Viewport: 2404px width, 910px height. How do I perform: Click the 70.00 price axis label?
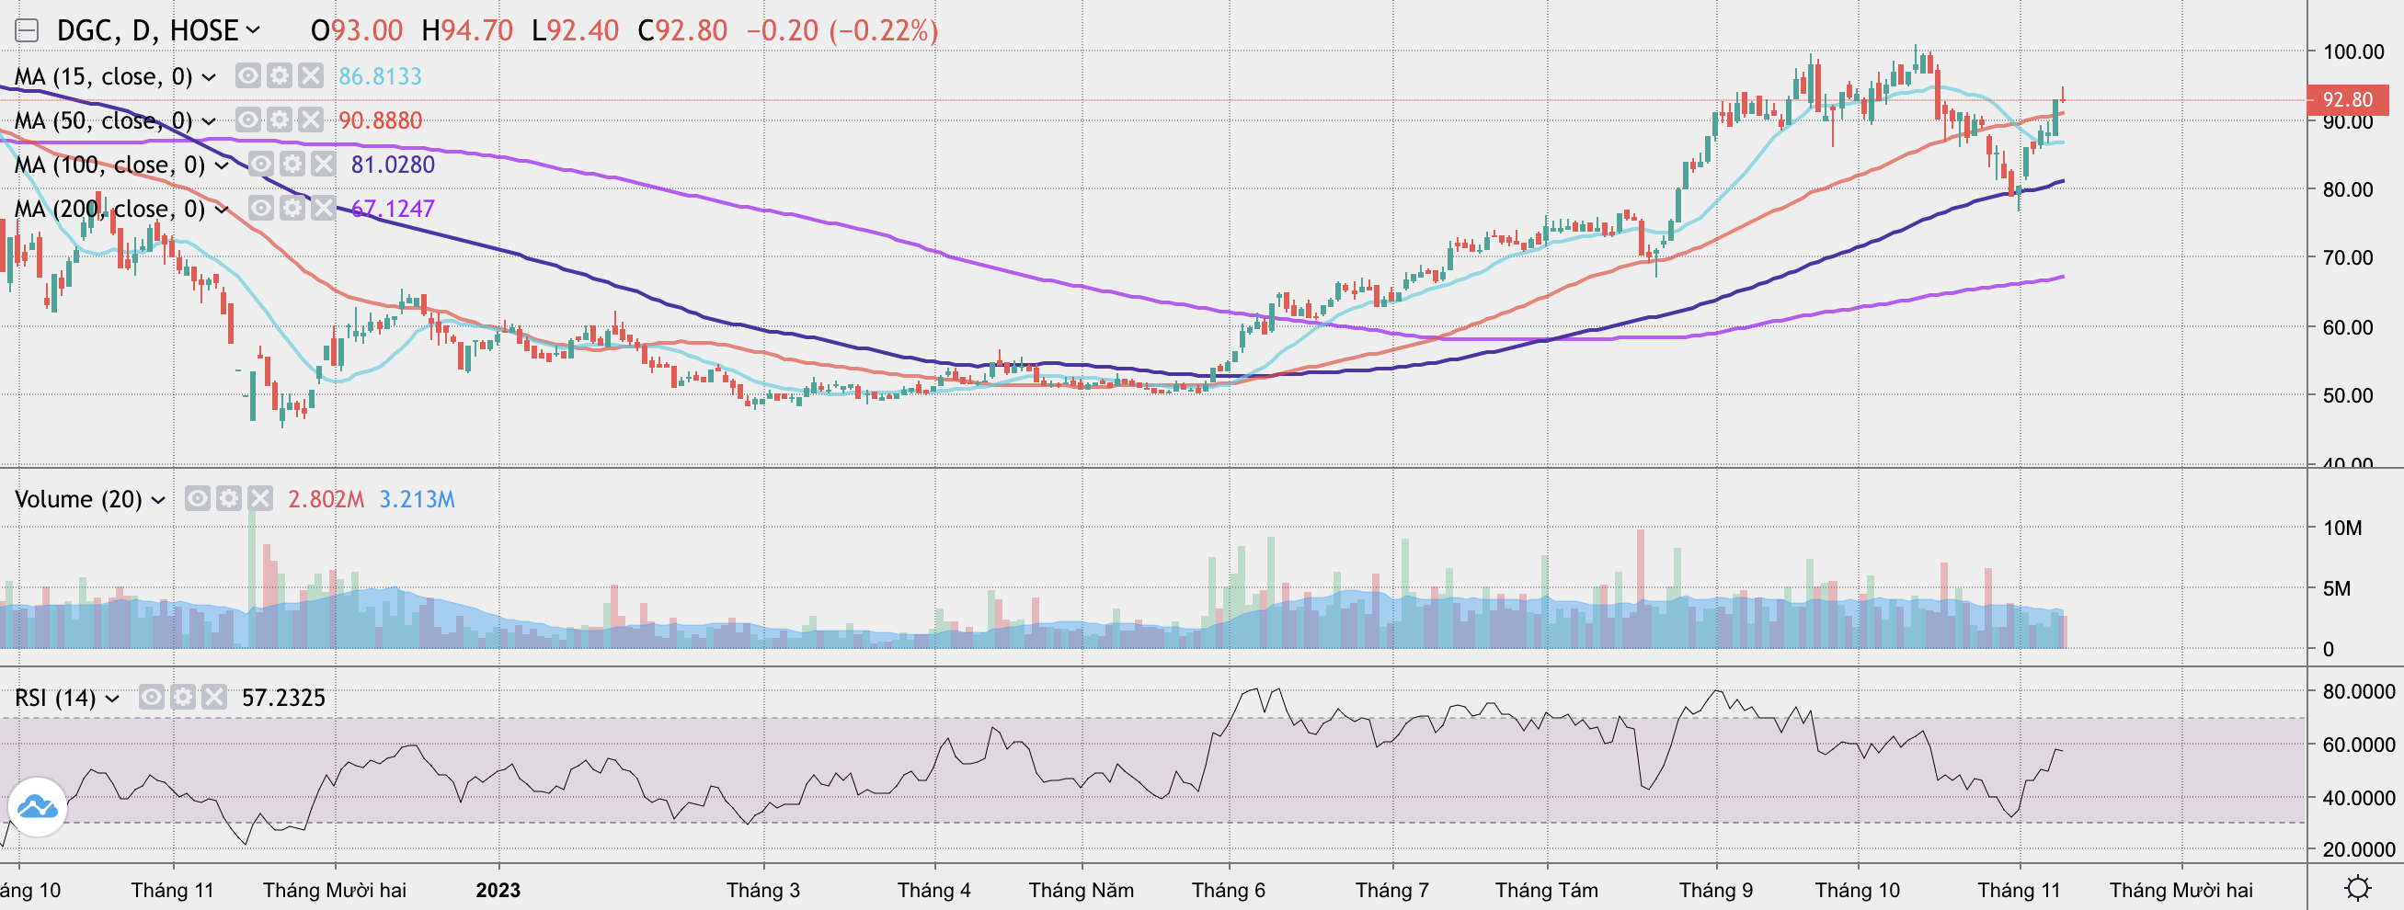(x=2347, y=258)
